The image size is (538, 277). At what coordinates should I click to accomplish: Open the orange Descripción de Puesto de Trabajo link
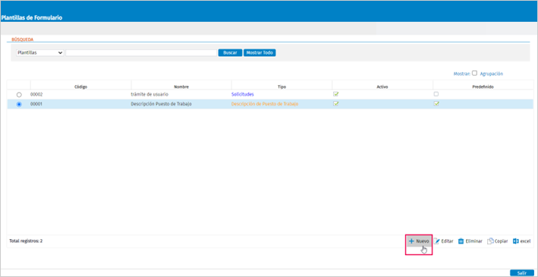tap(265, 104)
